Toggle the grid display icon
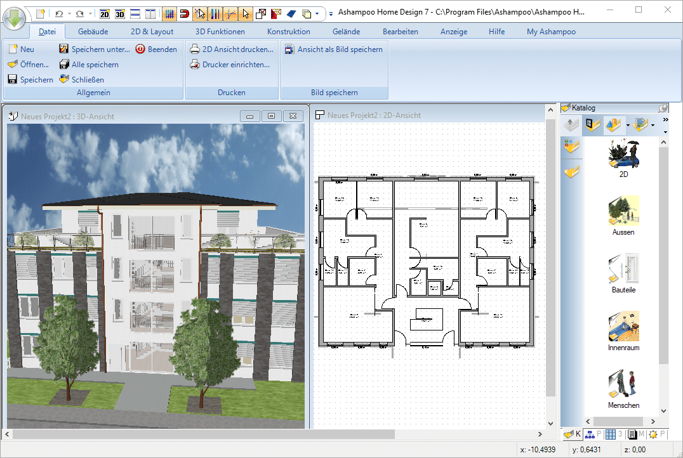Image resolution: width=683 pixels, height=458 pixels. coord(171,13)
